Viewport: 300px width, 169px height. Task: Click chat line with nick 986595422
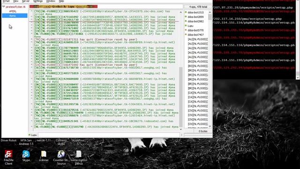(102, 13)
